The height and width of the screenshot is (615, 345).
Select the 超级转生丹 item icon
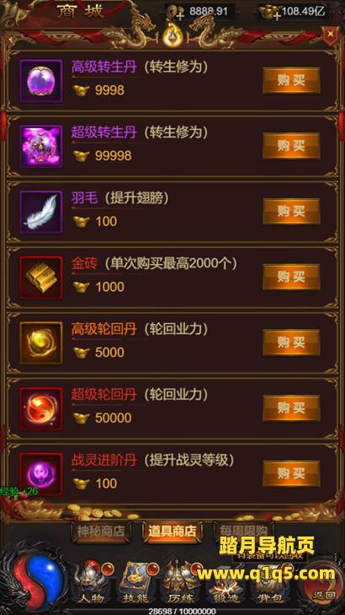click(41, 147)
